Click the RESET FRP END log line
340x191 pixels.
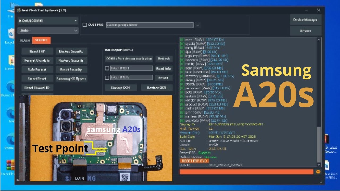click(x=194, y=161)
